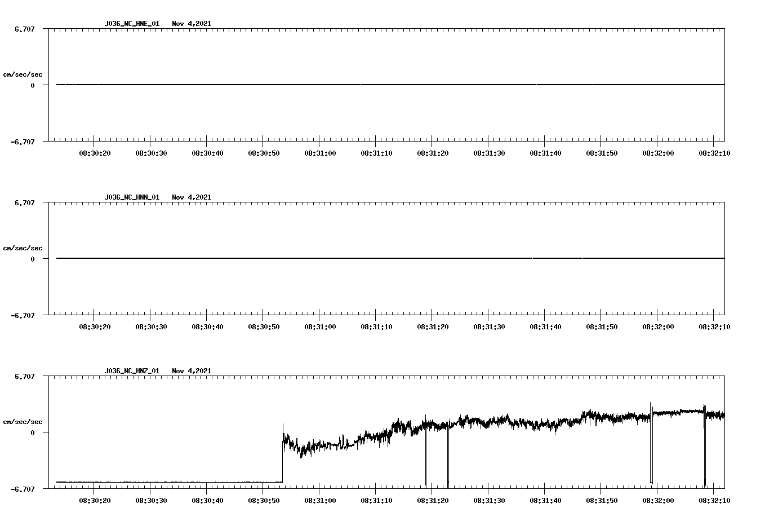Click the cm/sec/sec unit label on HNE plot
Viewport: 765px width, 521px height.
coord(23,74)
